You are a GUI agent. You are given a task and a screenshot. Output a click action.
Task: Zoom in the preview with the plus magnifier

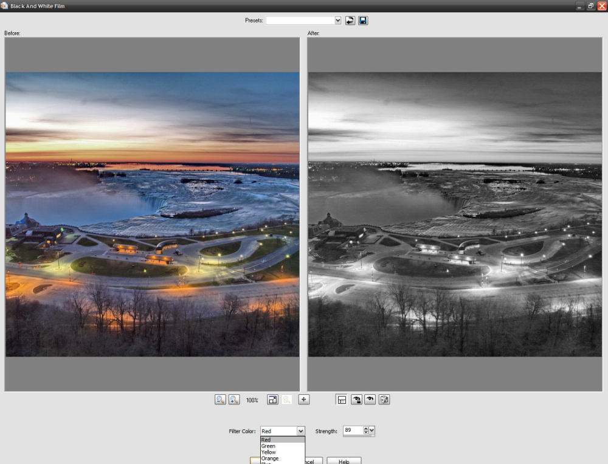coord(234,399)
